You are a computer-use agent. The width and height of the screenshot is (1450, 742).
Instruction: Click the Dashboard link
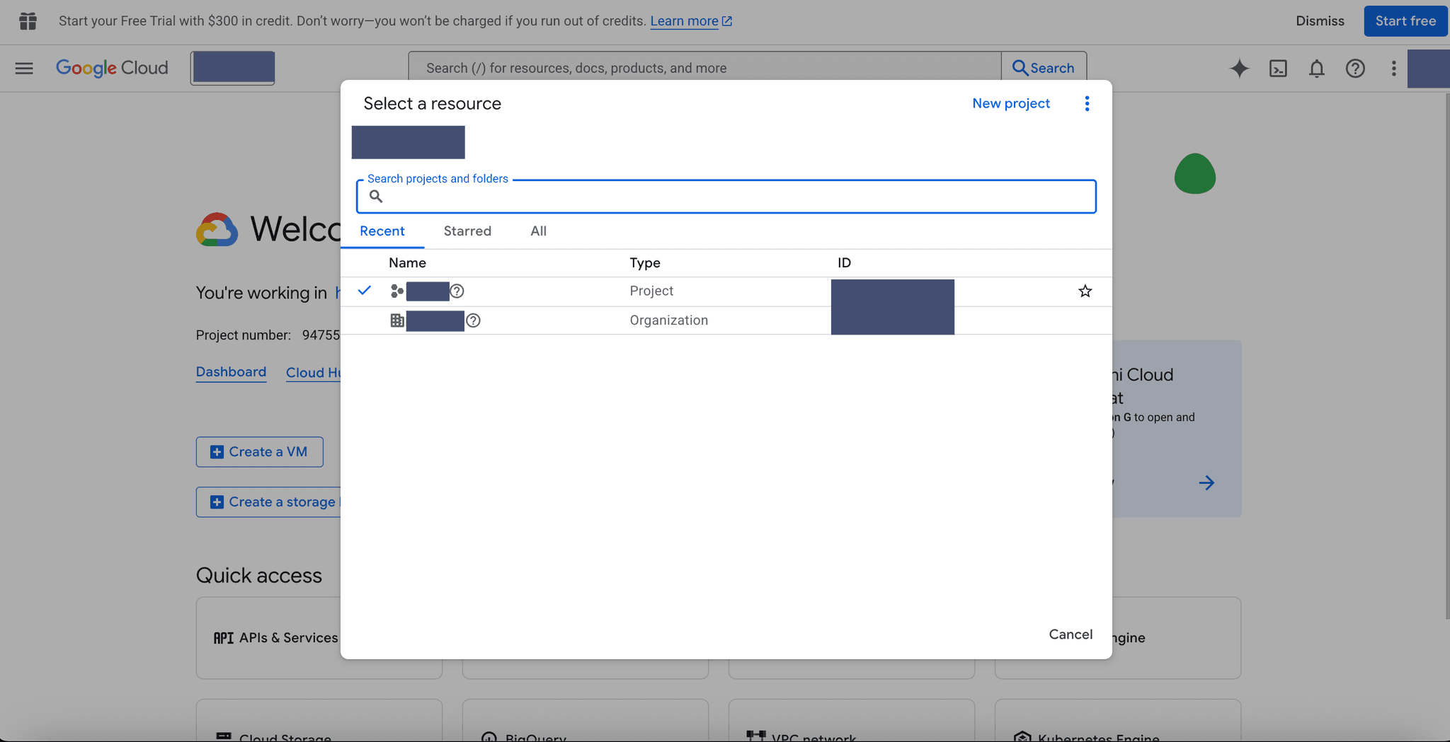[x=231, y=371]
